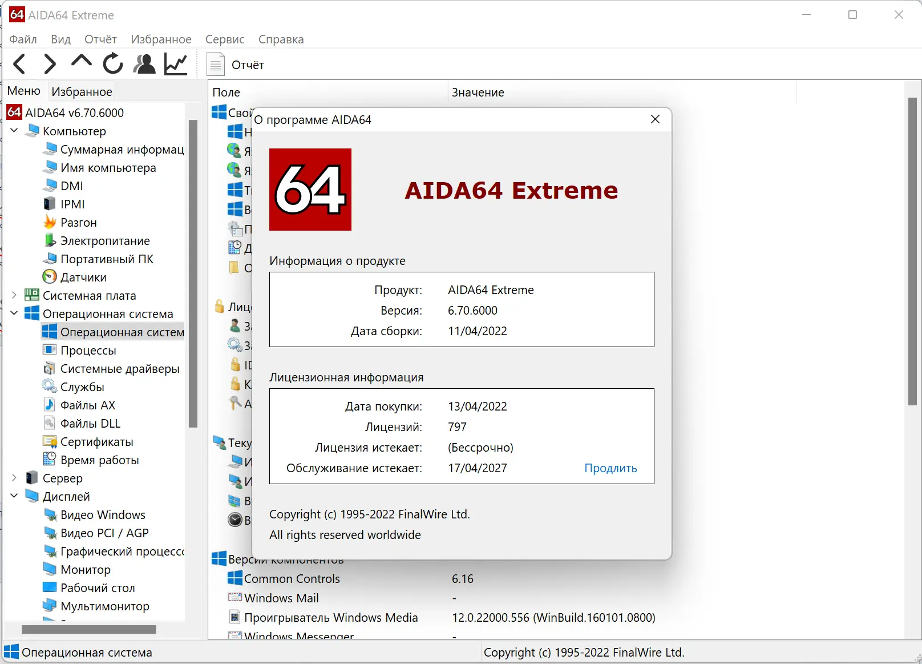Click the sidebar horizontal scrollbar

coord(88,629)
